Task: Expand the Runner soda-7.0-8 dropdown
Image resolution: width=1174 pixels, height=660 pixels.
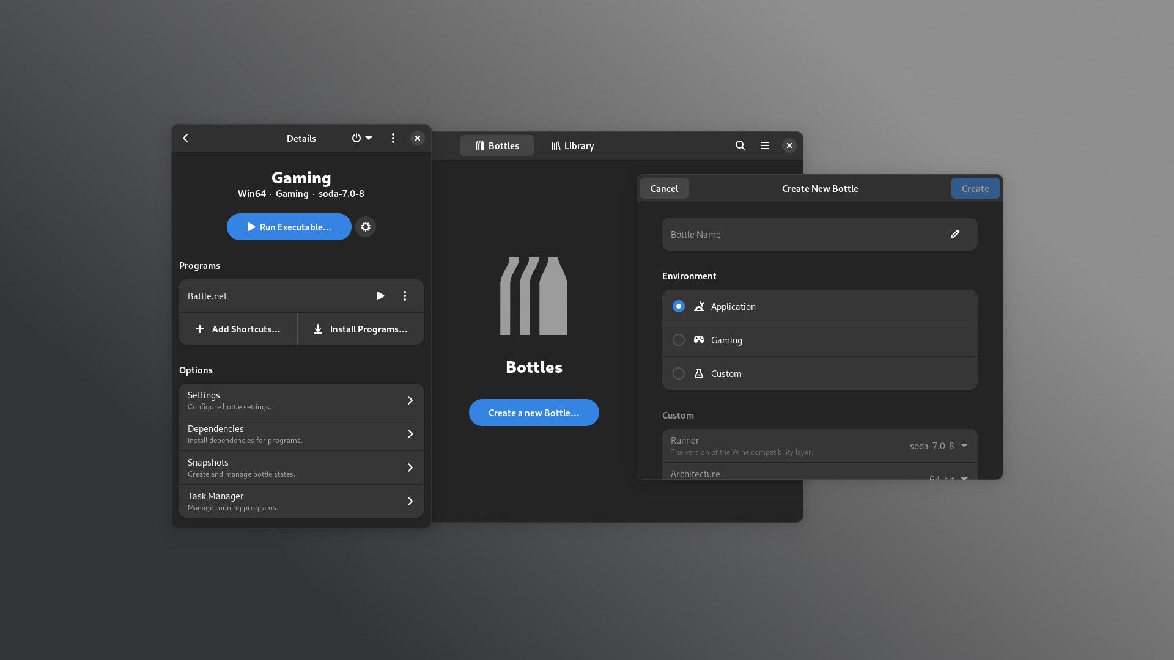Action: click(x=939, y=446)
